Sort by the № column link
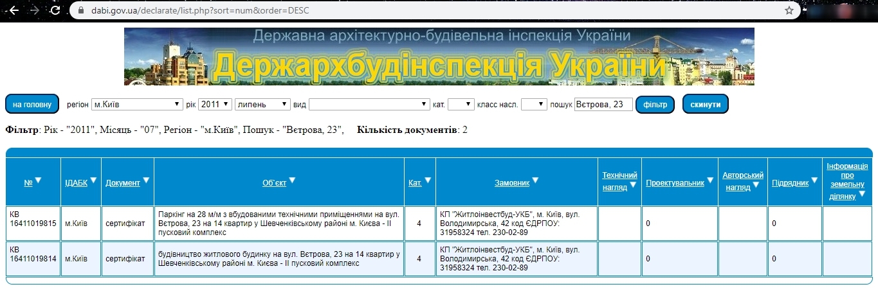The height and width of the screenshot is (289, 878). coord(28,183)
